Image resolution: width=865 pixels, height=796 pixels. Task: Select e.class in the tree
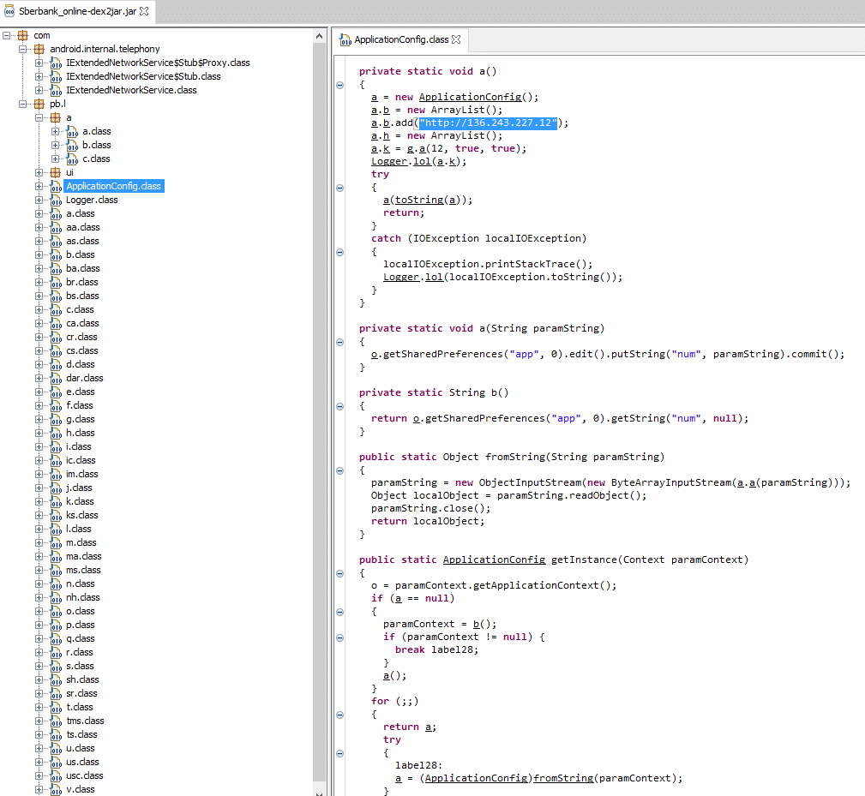[80, 392]
